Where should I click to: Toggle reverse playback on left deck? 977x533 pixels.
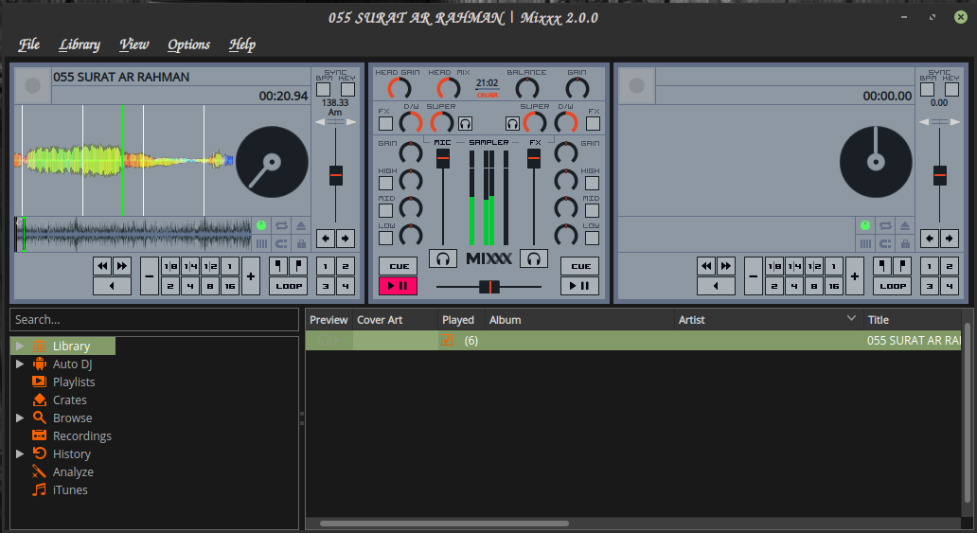pyautogui.click(x=112, y=286)
